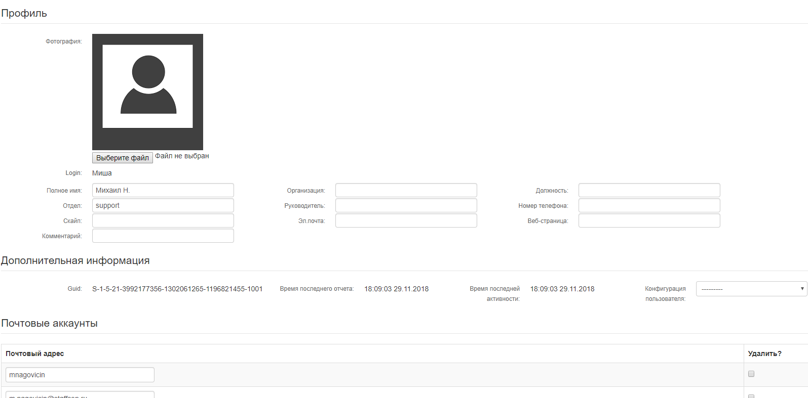Viewport: 808px width, 398px height.
Task: Focus the 'Скайп' input field
Action: (163, 220)
